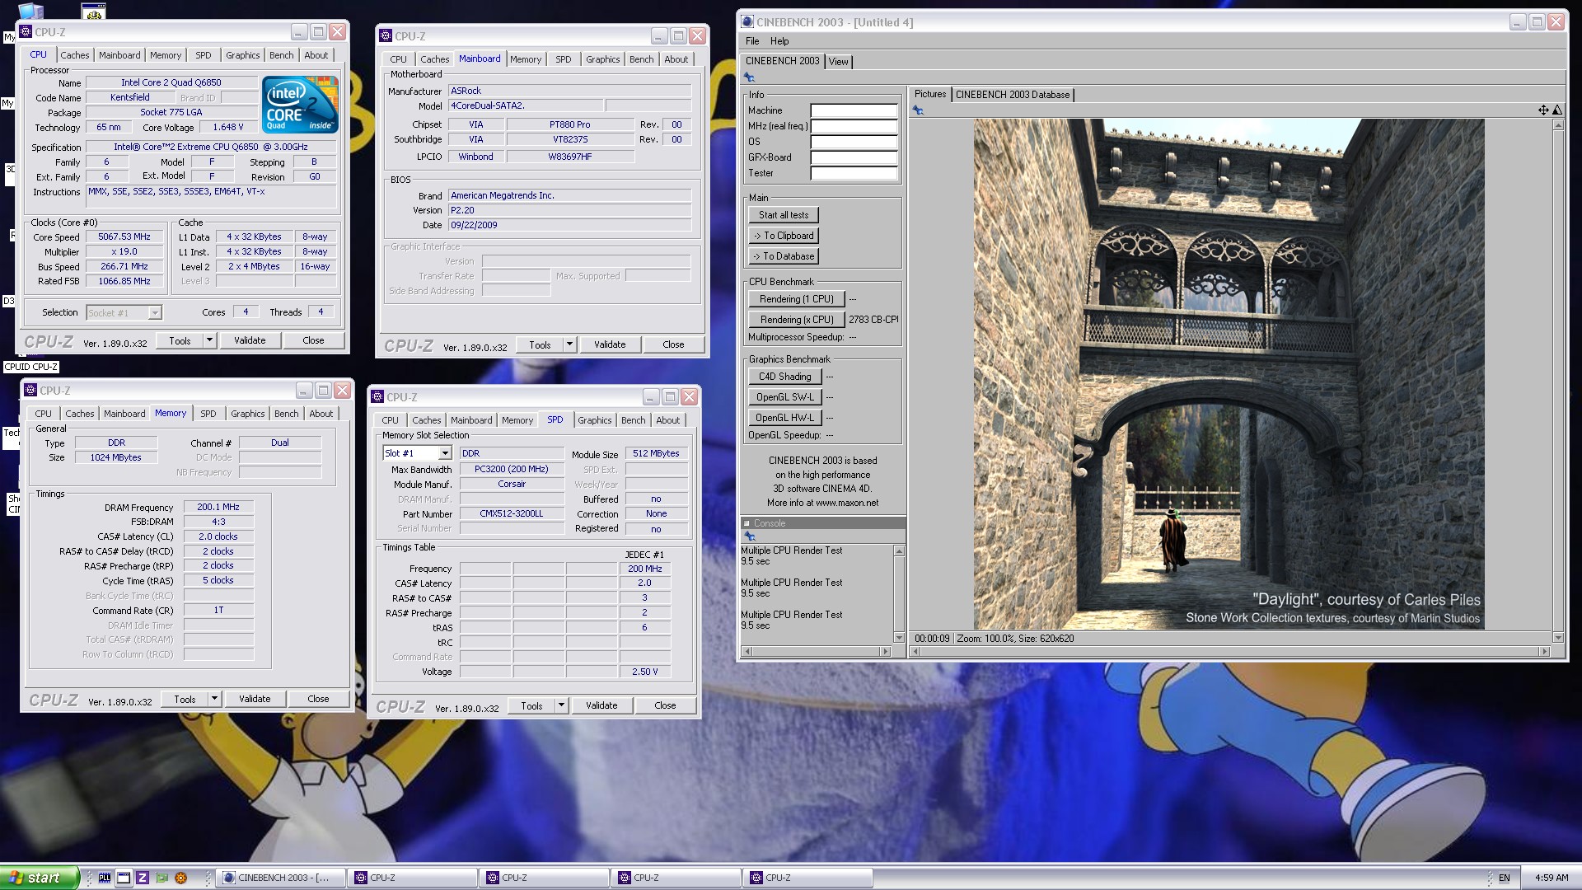Viewport: 1582px width, 890px height.
Task: Click the picture vertical scrollbar down arrow
Action: (1557, 637)
